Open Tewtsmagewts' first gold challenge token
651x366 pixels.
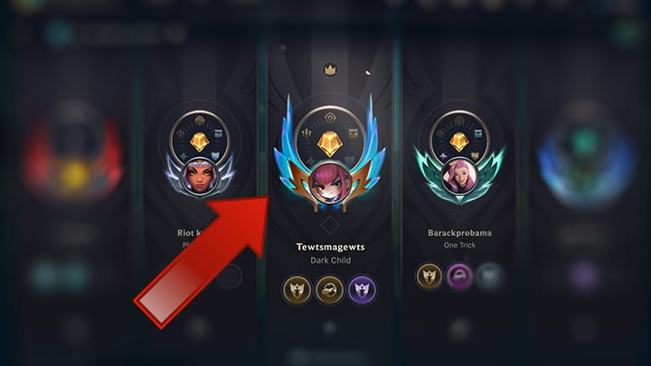click(297, 289)
